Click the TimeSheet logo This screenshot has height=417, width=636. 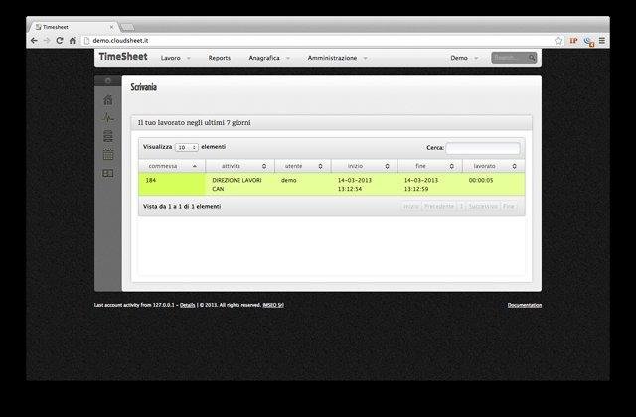(123, 57)
